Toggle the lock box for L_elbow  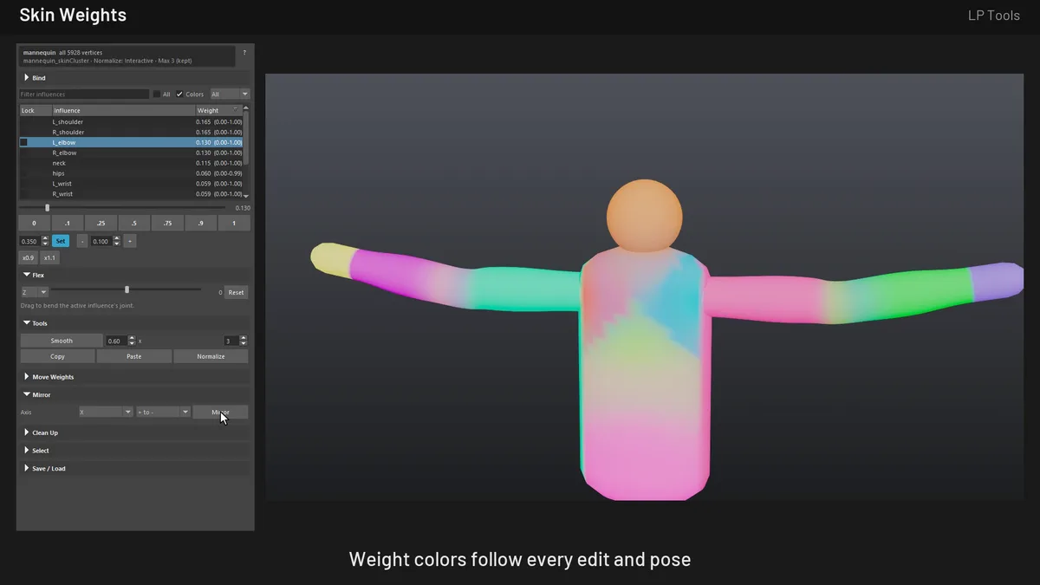click(x=24, y=142)
